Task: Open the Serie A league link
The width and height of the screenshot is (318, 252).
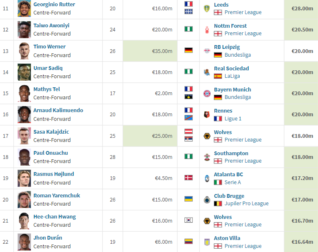Action: coord(233,182)
